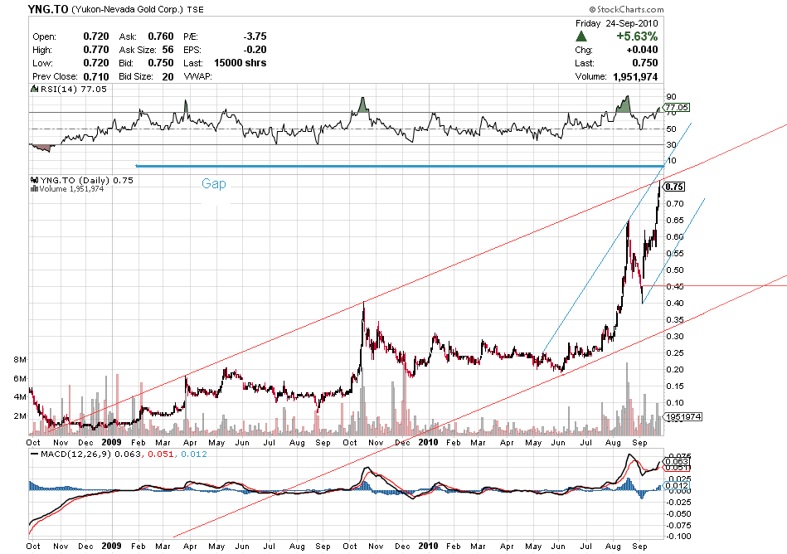This screenshot has height=554, width=787.
Task: Click the RSI 77.05 value tag
Action: [x=677, y=107]
